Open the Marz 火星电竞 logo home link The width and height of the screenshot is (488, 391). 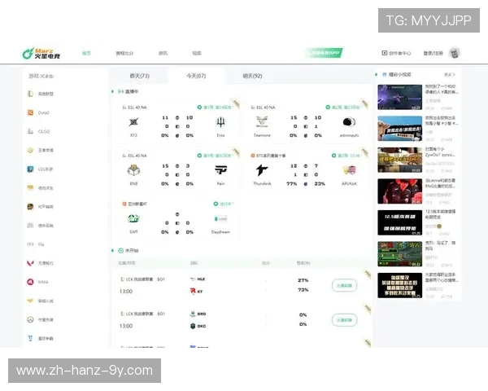pyautogui.click(x=41, y=53)
